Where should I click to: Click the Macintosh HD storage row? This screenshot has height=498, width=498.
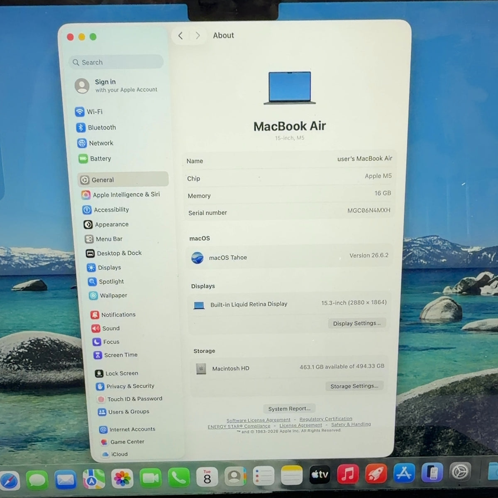coord(289,368)
